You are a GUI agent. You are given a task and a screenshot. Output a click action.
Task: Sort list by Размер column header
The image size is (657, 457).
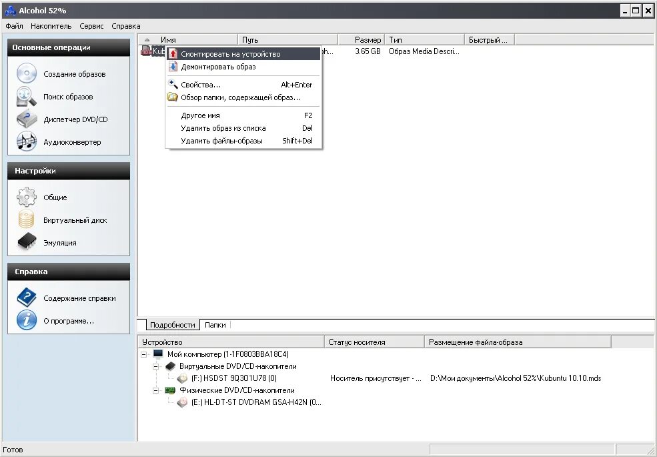[361, 40]
